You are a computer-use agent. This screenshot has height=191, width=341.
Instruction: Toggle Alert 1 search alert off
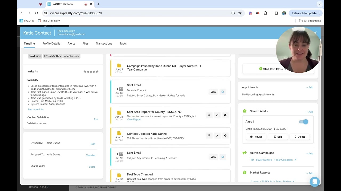coord(303,122)
